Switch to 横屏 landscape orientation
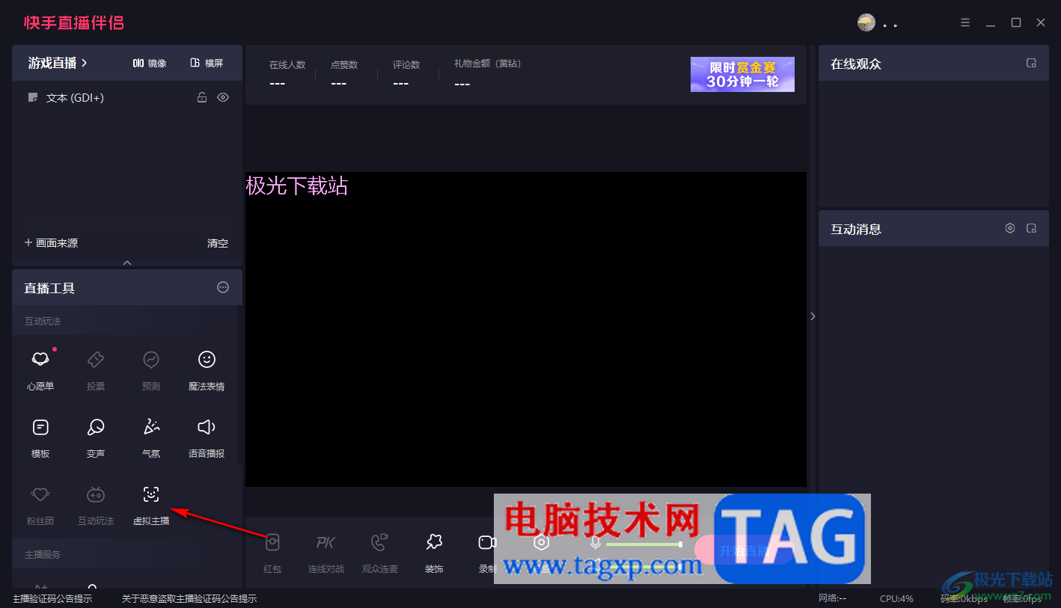 [207, 64]
